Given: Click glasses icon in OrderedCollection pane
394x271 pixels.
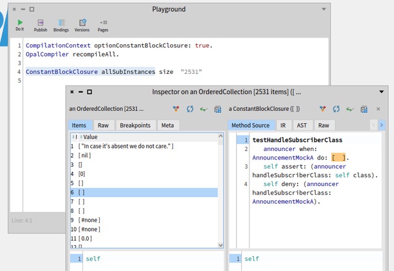Looking at the screenshot, I should [x=204, y=109].
